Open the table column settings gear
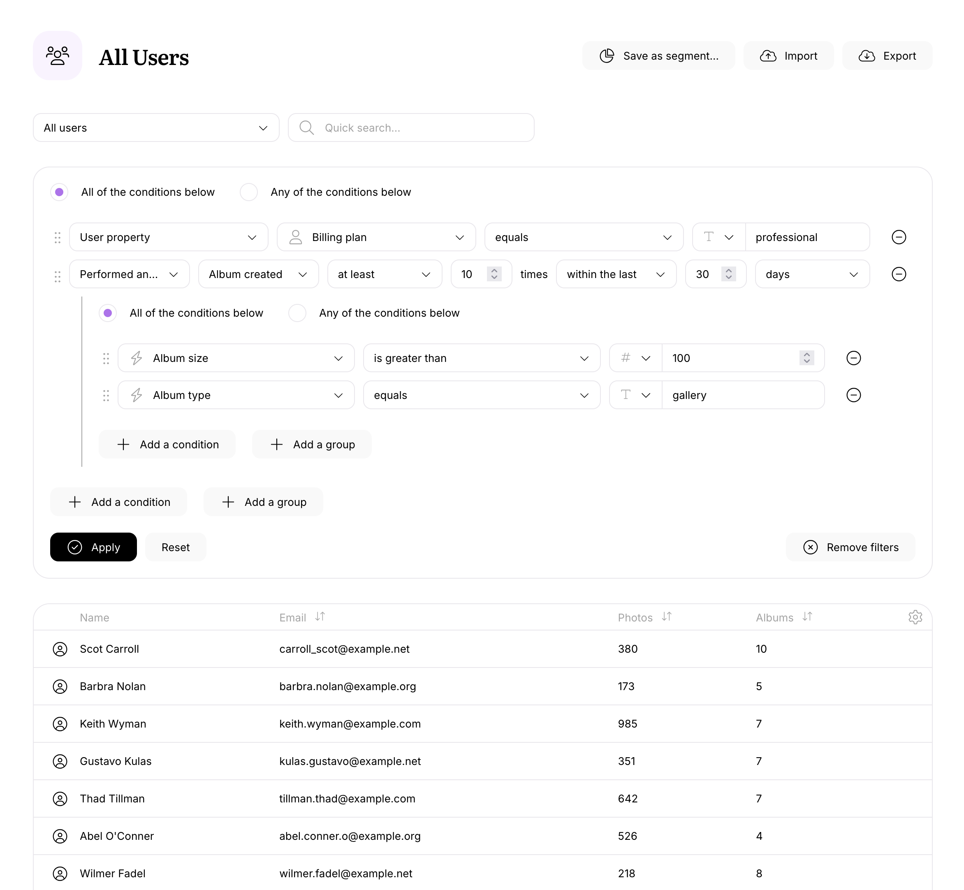964x890 pixels. pos(915,617)
